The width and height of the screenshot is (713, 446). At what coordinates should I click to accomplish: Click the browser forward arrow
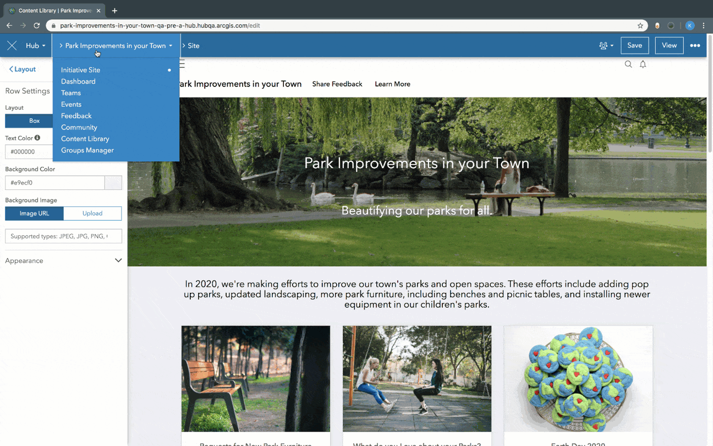coord(23,25)
